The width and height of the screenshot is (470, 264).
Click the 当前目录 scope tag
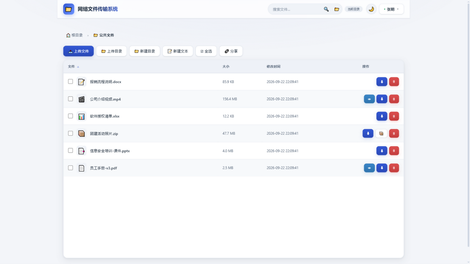coord(354,9)
